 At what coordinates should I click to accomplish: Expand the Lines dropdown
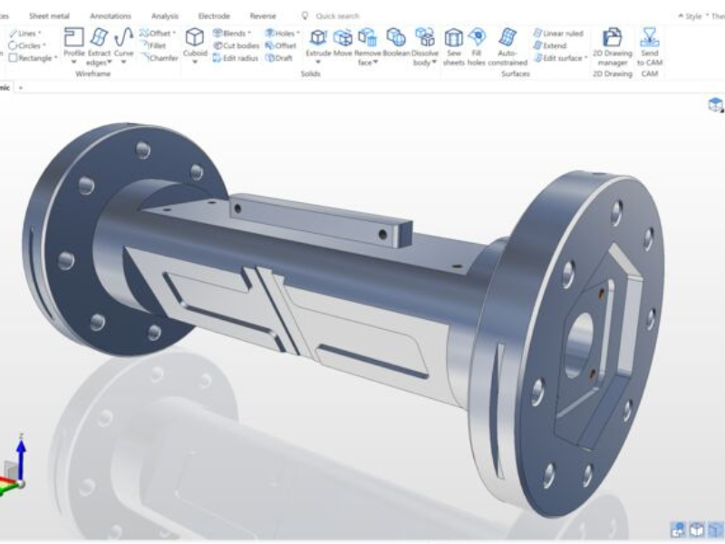(x=28, y=34)
